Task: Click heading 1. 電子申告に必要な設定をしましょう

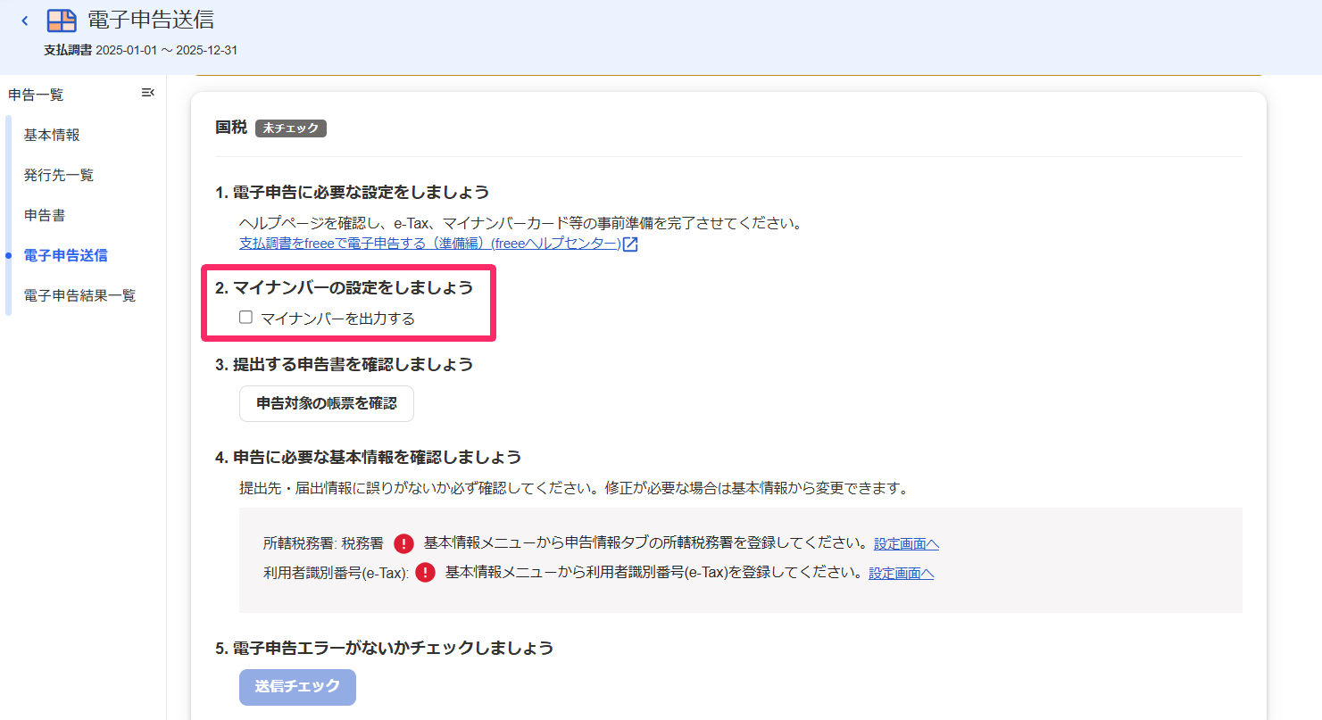Action: (x=352, y=193)
